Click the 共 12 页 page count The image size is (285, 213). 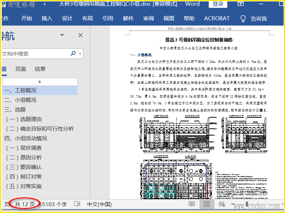tap(25, 204)
